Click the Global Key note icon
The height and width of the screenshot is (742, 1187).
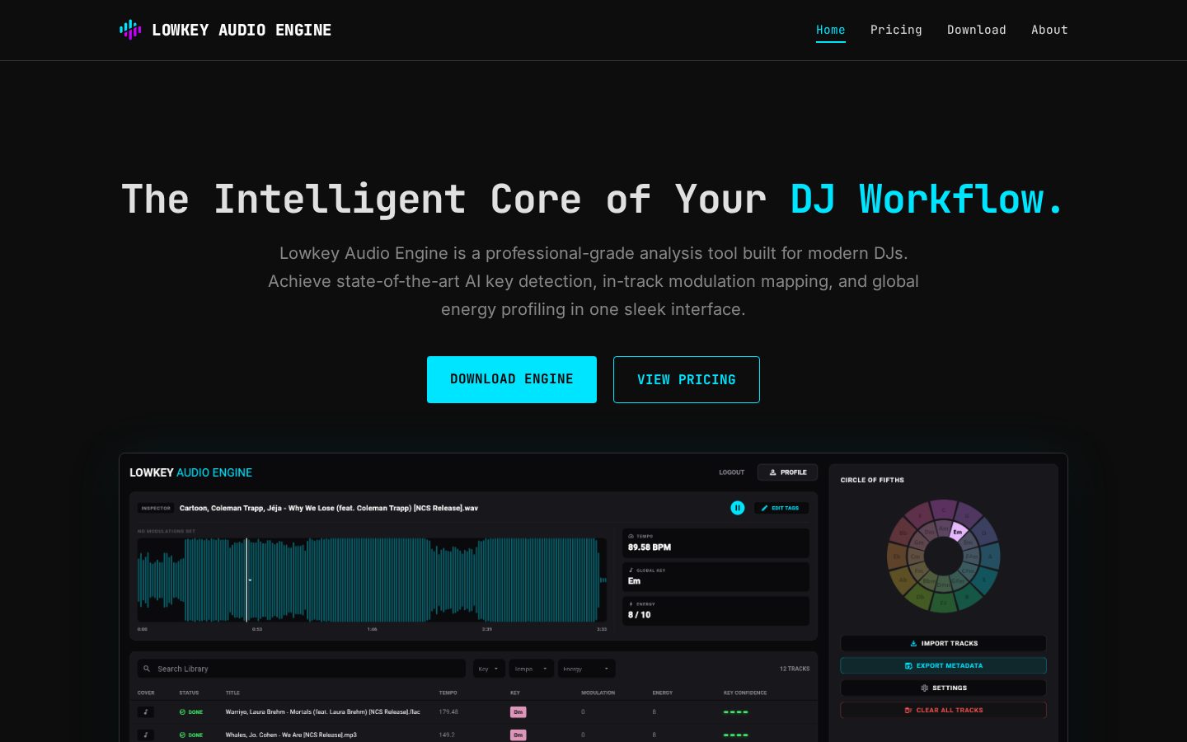coord(631,570)
